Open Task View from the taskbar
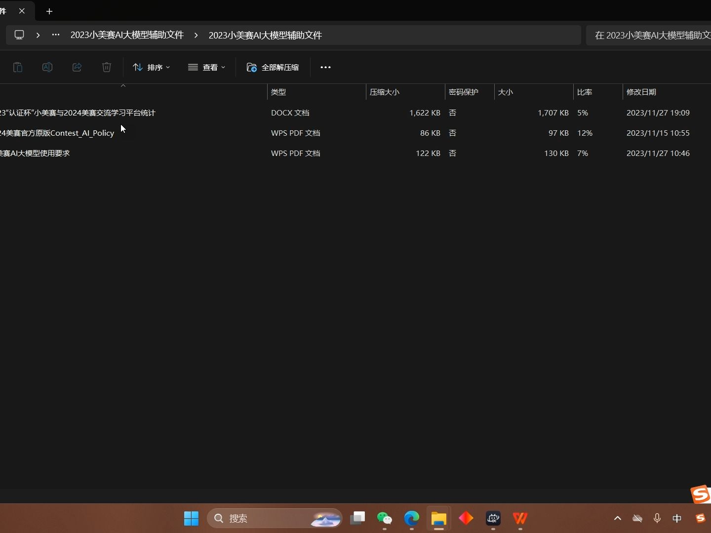 [357, 518]
